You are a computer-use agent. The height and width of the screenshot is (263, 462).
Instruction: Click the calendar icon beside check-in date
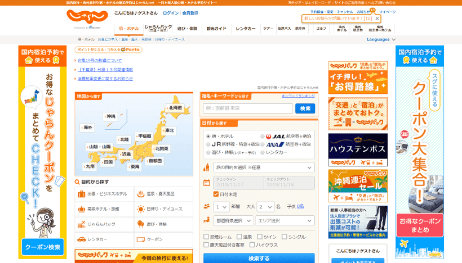[207, 183]
